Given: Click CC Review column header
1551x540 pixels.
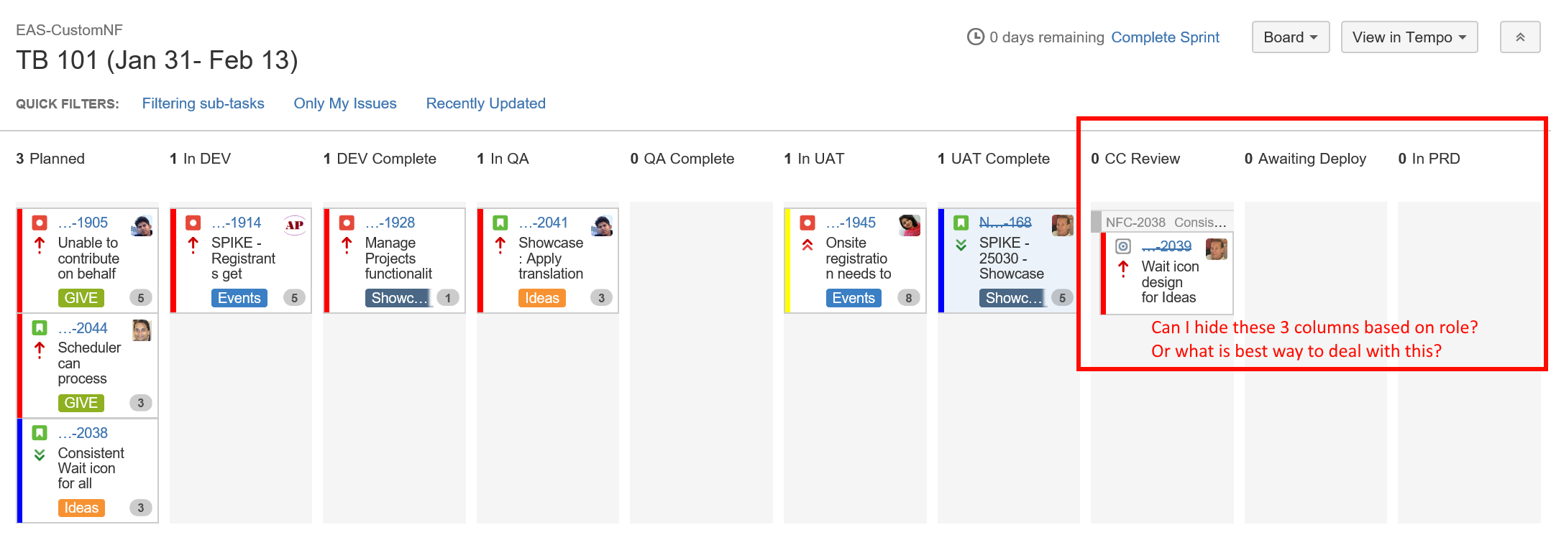Looking at the screenshot, I should coord(1135,159).
